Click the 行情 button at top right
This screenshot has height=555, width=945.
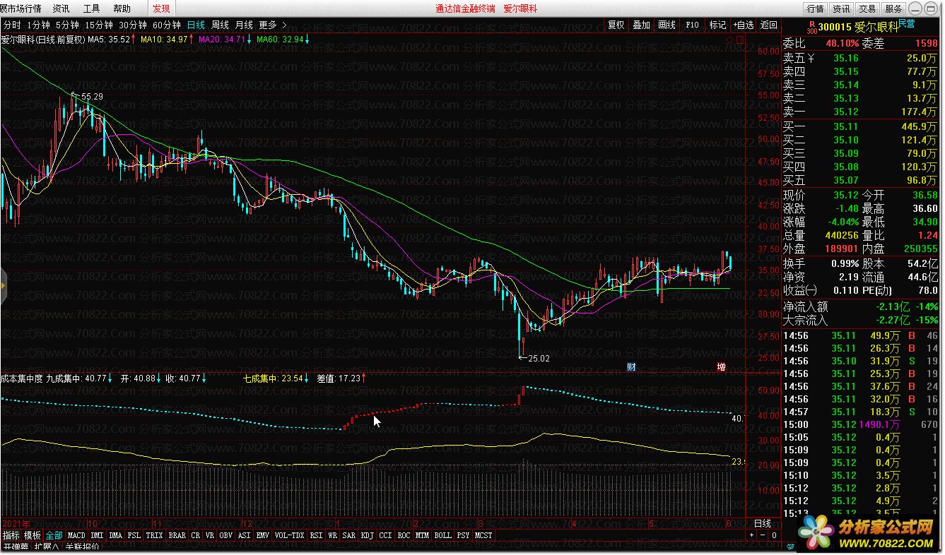point(815,8)
